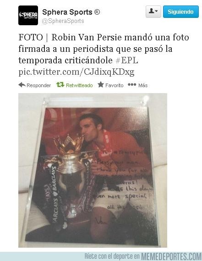
Task: Undo retweet via Retwitteado label
Action: point(79,85)
